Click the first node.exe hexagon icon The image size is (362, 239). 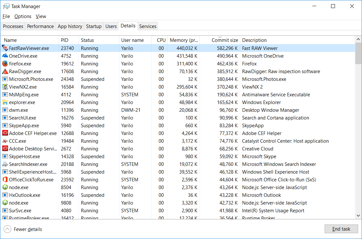(5, 187)
